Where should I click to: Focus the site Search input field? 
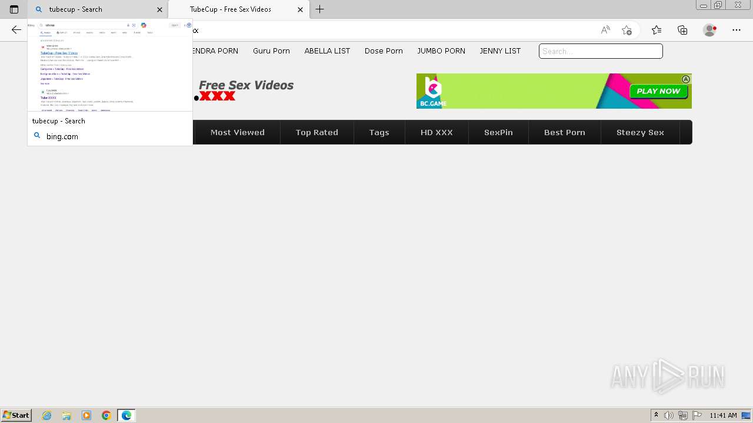click(601, 51)
